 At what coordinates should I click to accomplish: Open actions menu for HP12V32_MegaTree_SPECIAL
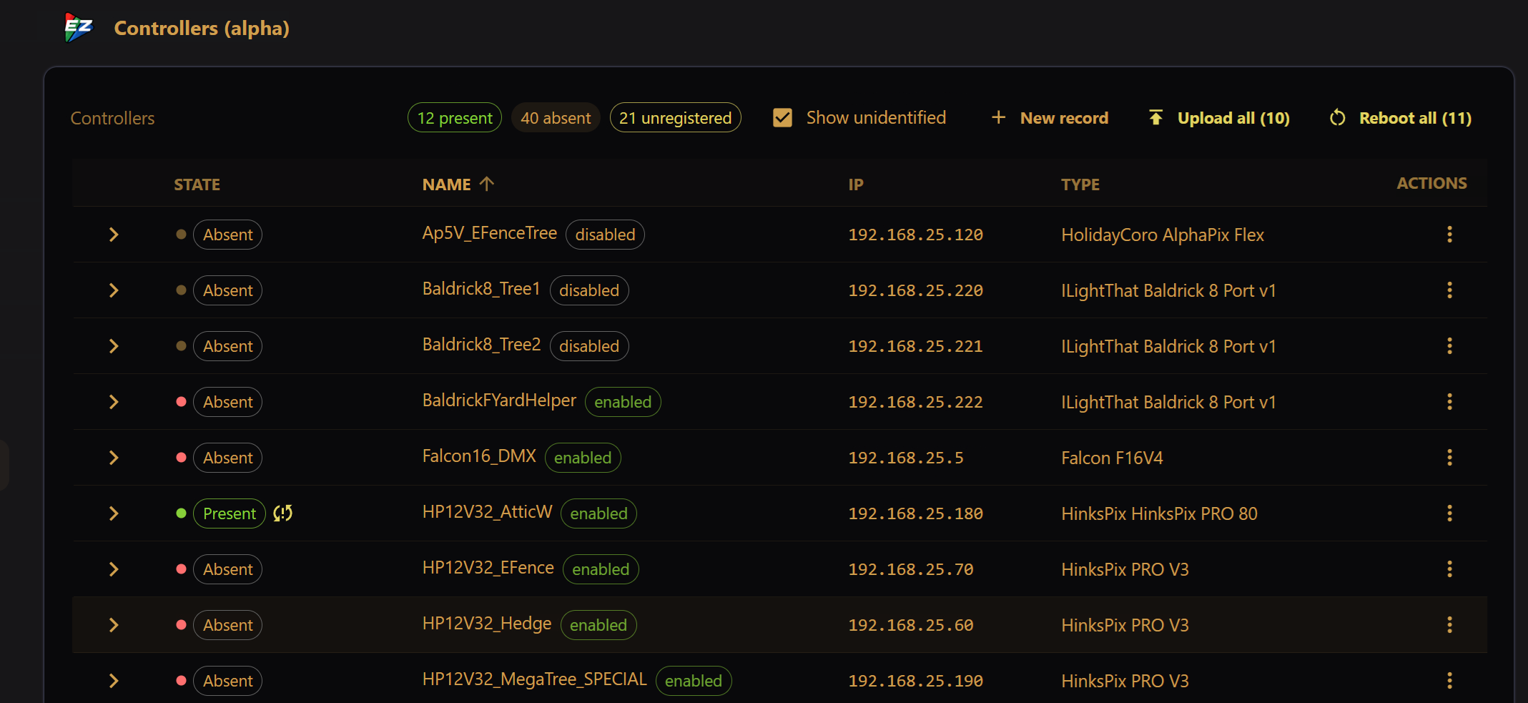(x=1449, y=681)
